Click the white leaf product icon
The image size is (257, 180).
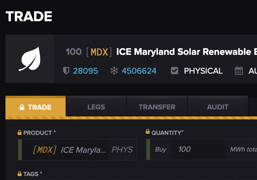click(x=29, y=59)
